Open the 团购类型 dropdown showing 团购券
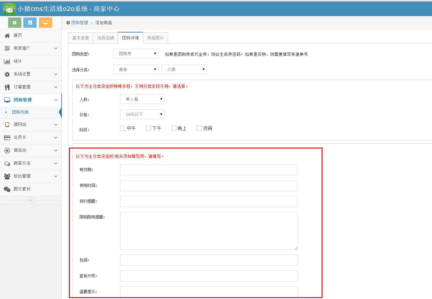 (136, 54)
